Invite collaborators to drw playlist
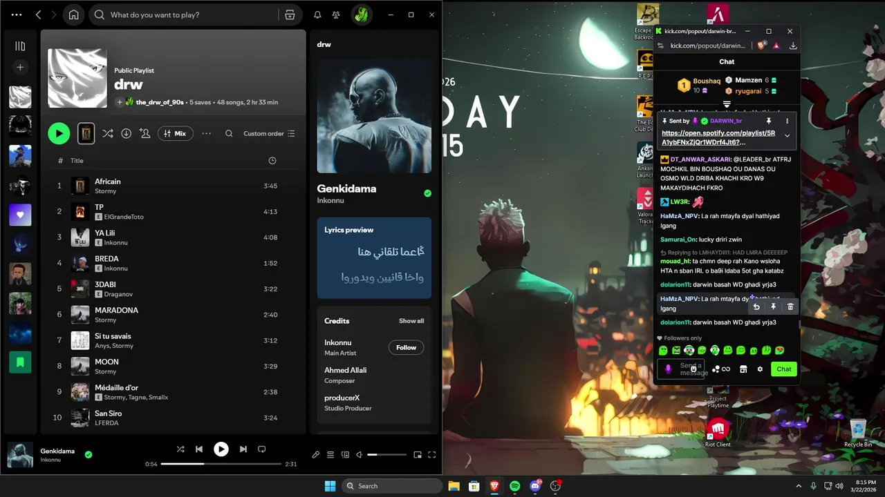Viewport: 885px width, 497px height. 145,133
